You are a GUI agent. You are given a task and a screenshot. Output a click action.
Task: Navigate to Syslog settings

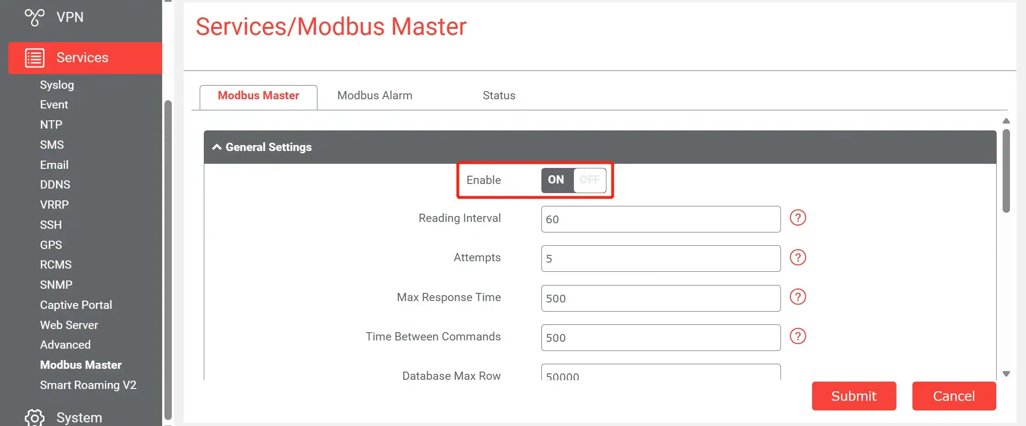(57, 85)
